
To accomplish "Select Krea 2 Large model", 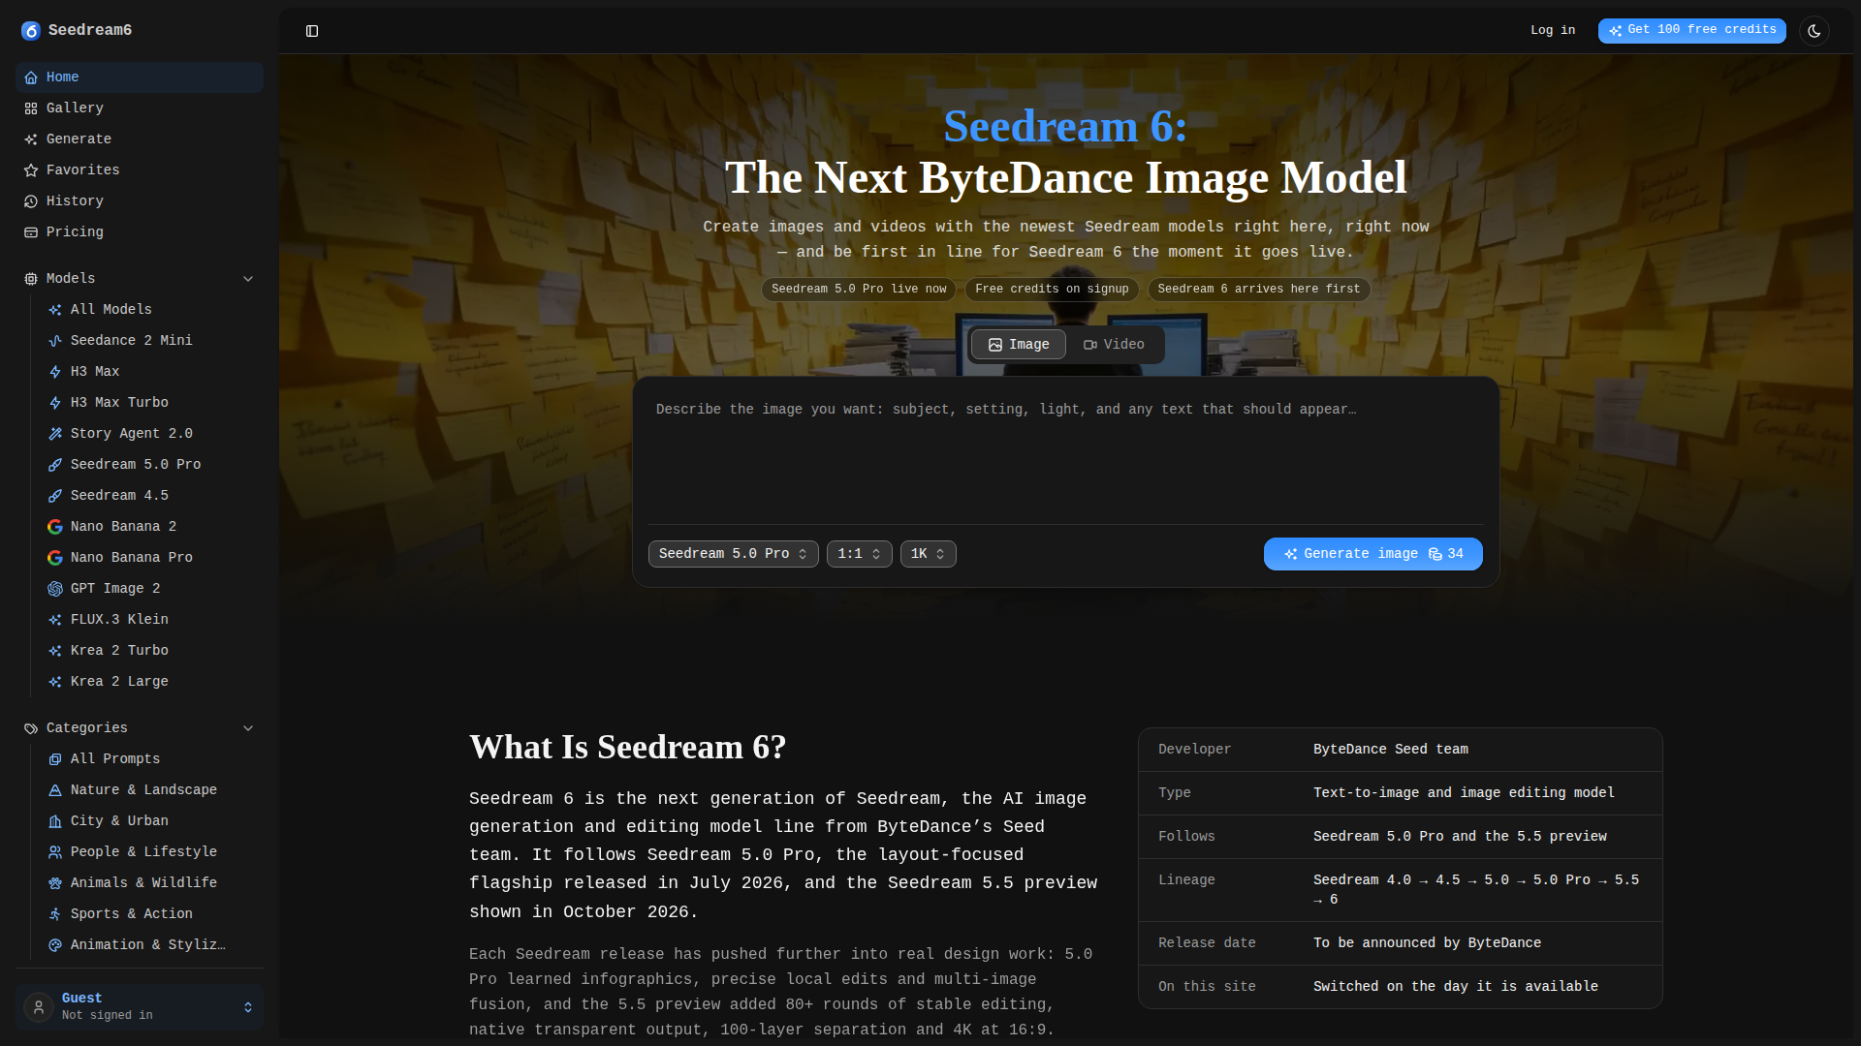I will point(151,682).
